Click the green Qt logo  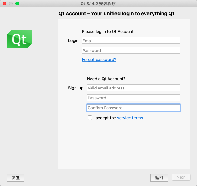(20, 39)
